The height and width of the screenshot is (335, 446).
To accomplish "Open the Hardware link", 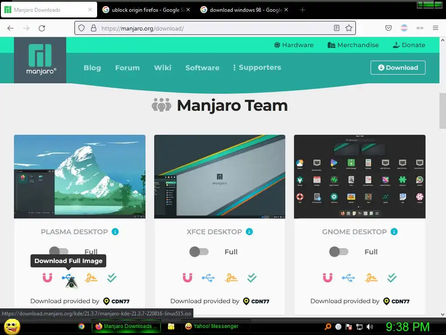I will click(x=294, y=45).
